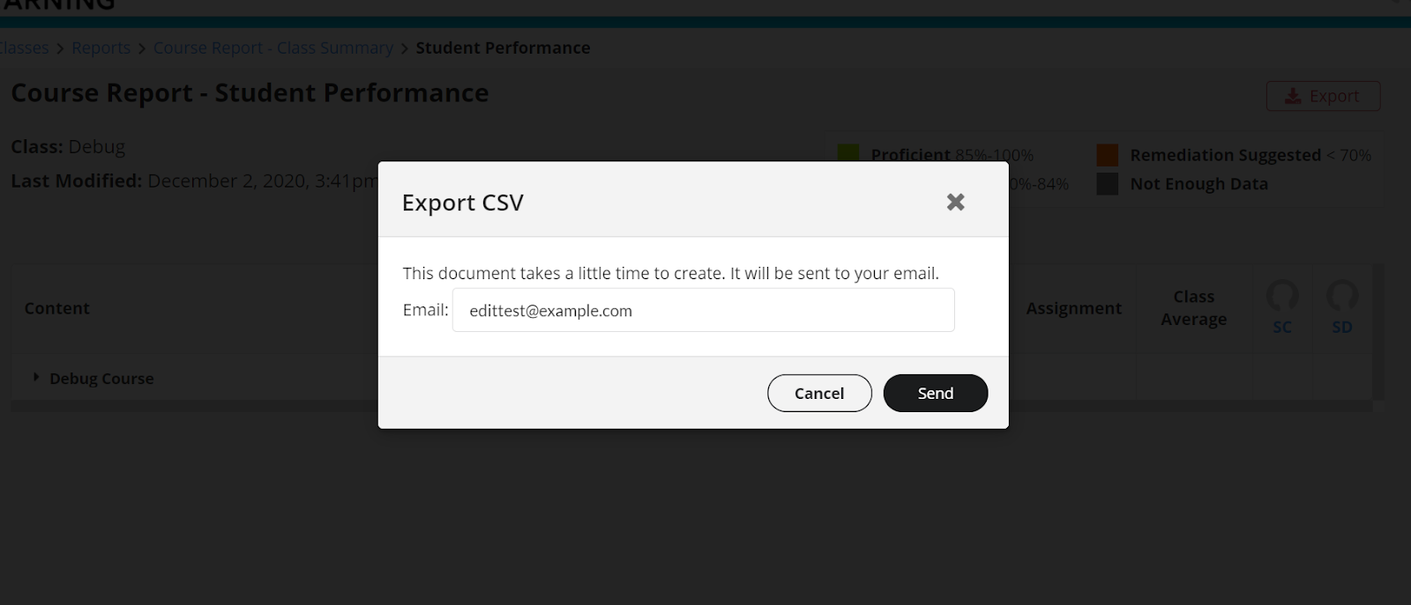Open the Classes breadcrumb link
1411x605 pixels.
24,48
